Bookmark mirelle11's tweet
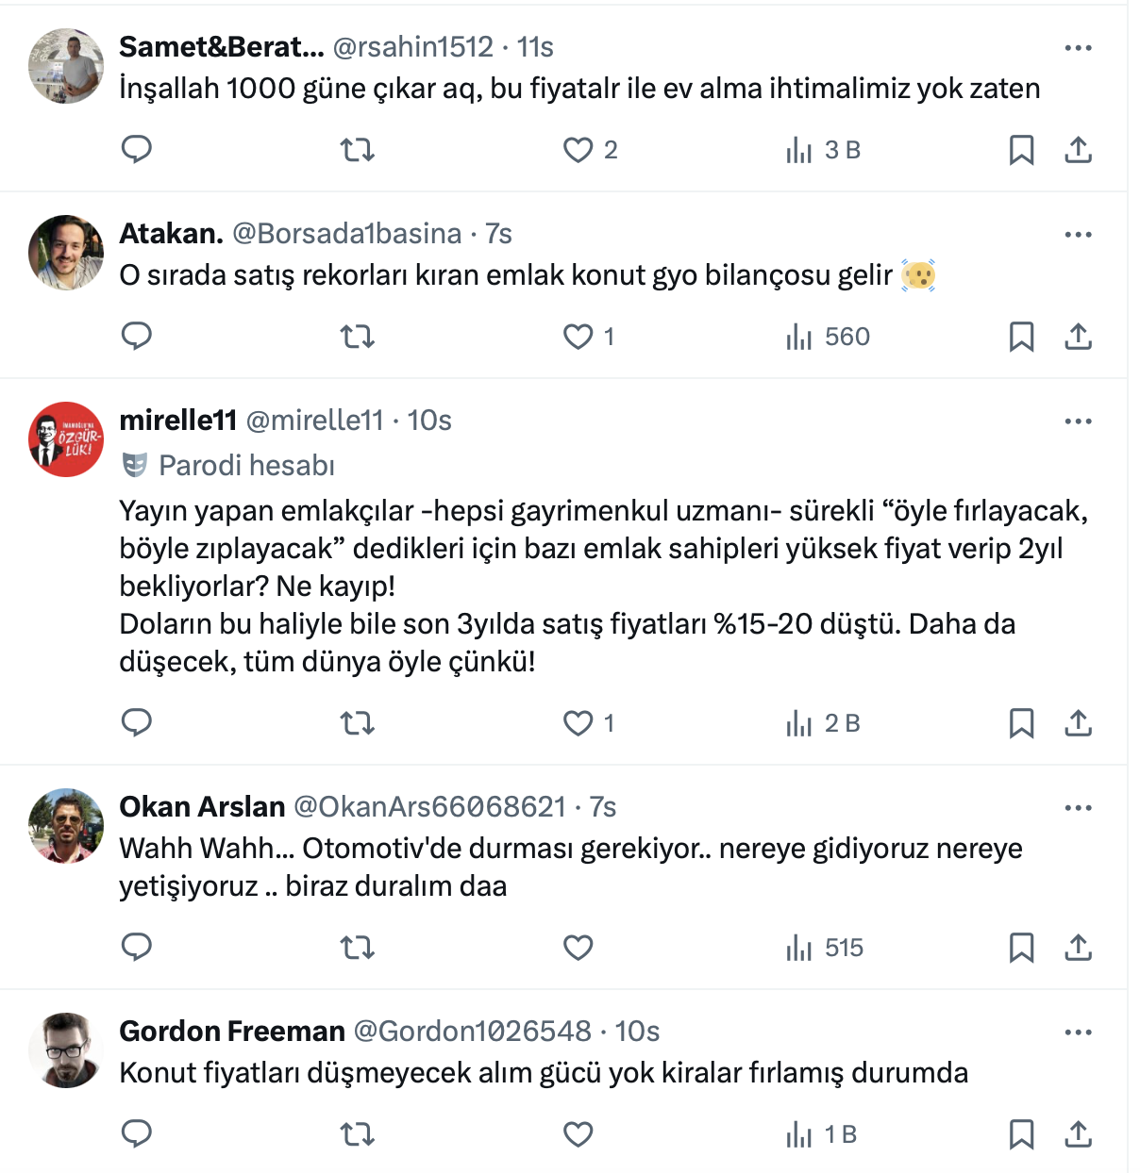The height and width of the screenshot is (1173, 1140). 1021,723
